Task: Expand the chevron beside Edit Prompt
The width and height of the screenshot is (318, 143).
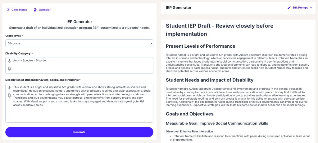Action: [x=311, y=8]
